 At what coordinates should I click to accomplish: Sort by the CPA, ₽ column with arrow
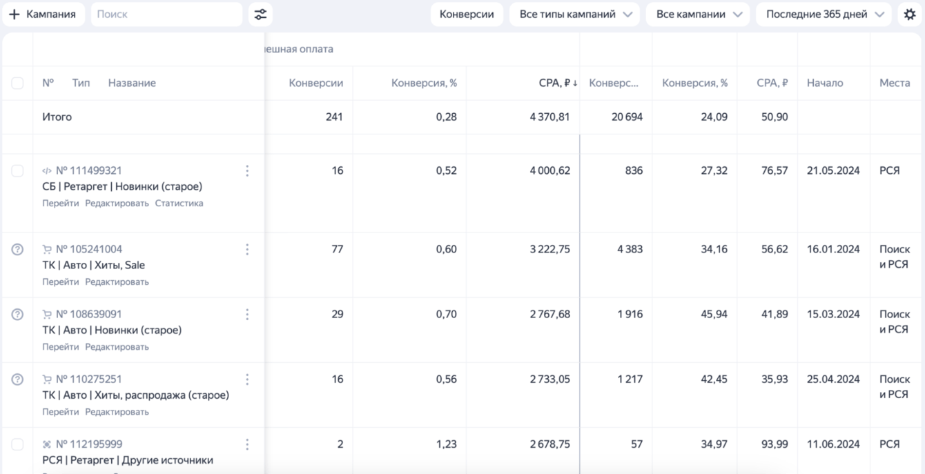[x=558, y=83]
